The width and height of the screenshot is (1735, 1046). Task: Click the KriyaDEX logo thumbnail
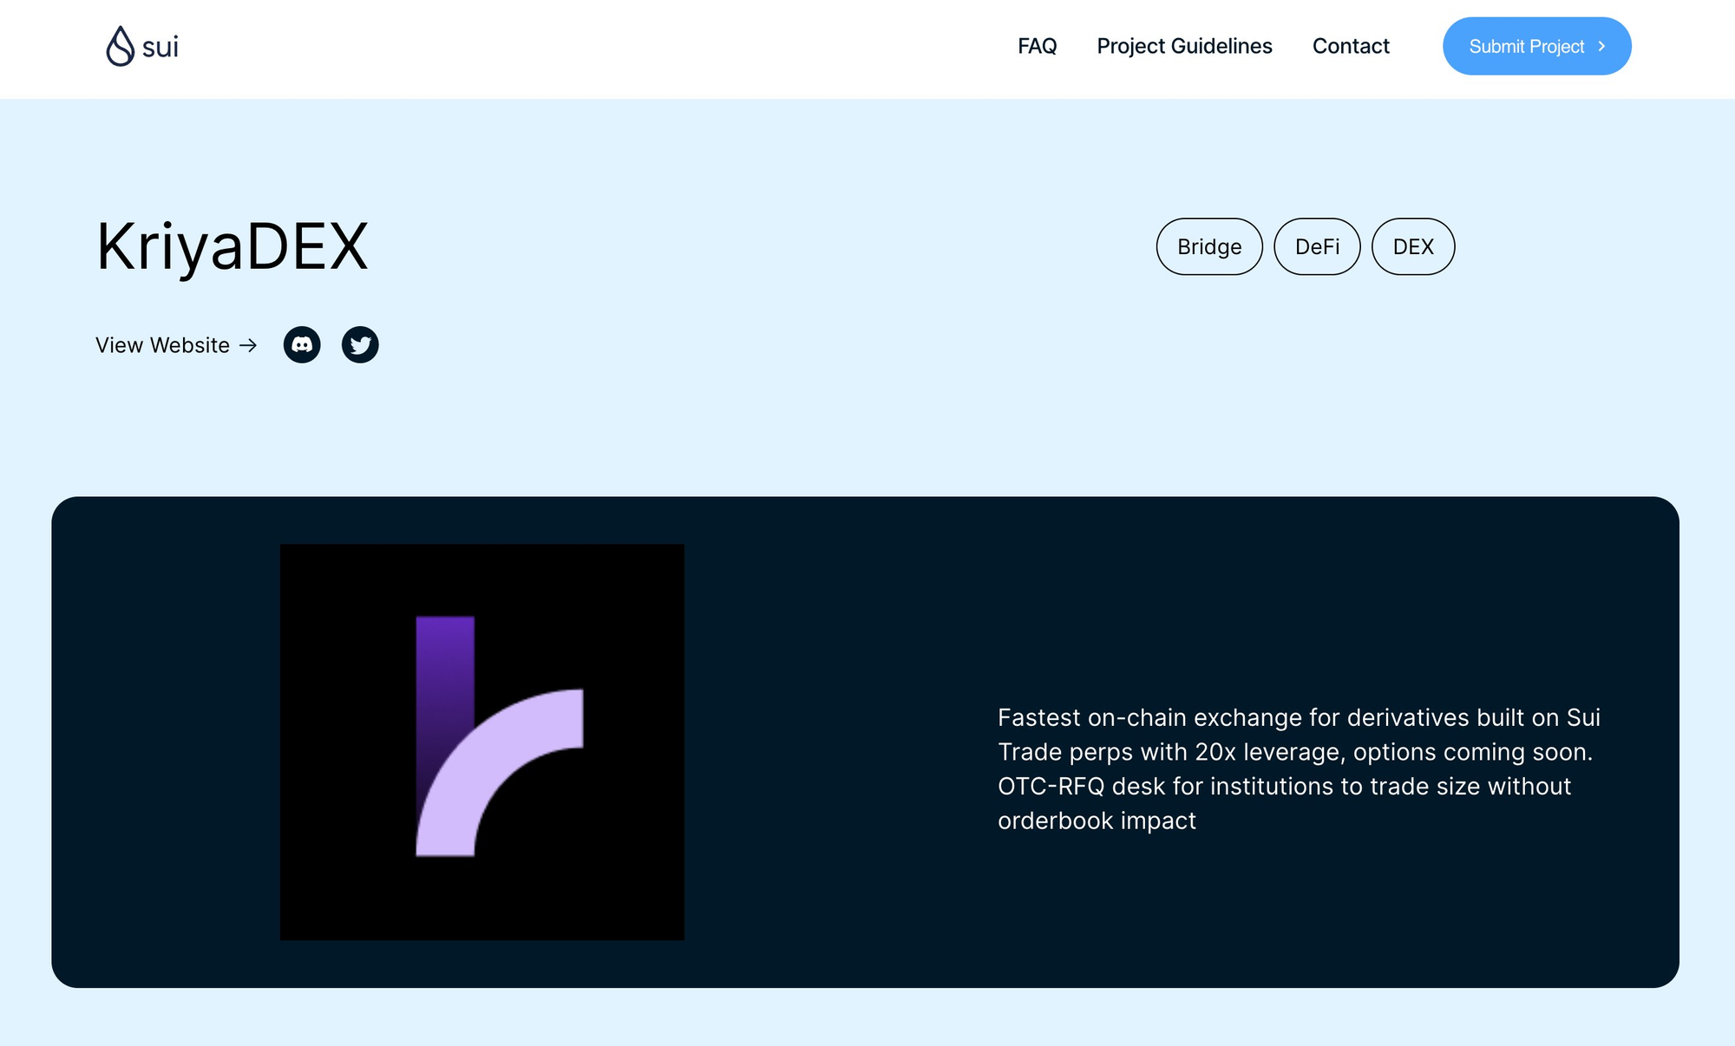coord(482,742)
